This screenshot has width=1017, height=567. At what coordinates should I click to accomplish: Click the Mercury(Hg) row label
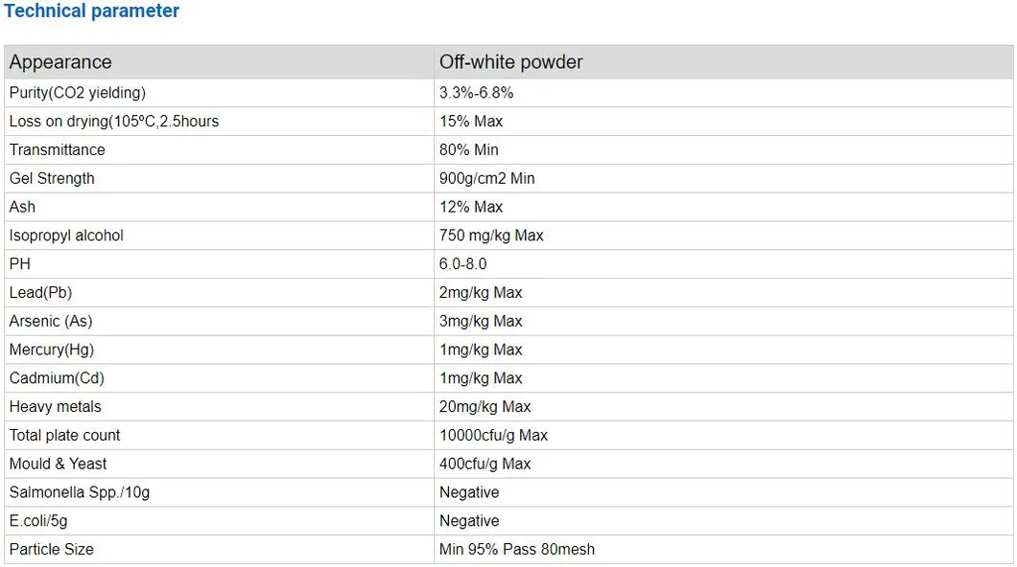click(52, 350)
